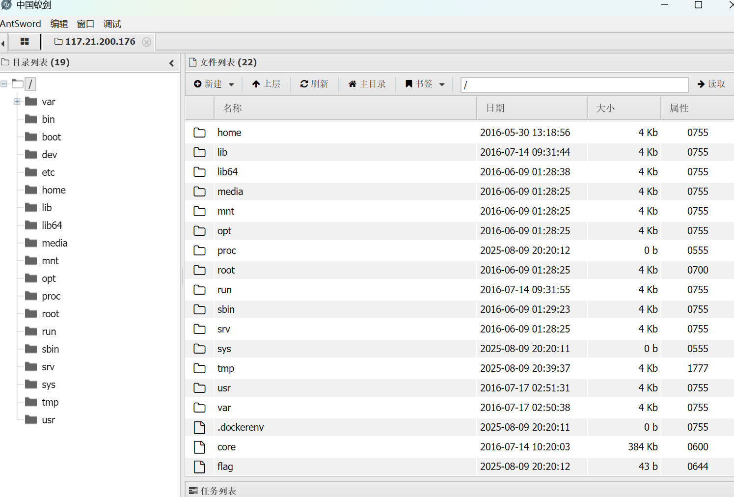Select the tmp name in file list

pyautogui.click(x=226, y=369)
